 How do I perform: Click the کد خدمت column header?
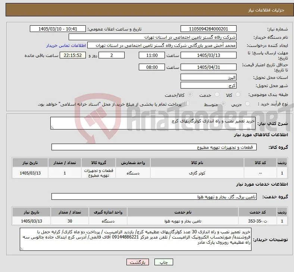point(258,212)
